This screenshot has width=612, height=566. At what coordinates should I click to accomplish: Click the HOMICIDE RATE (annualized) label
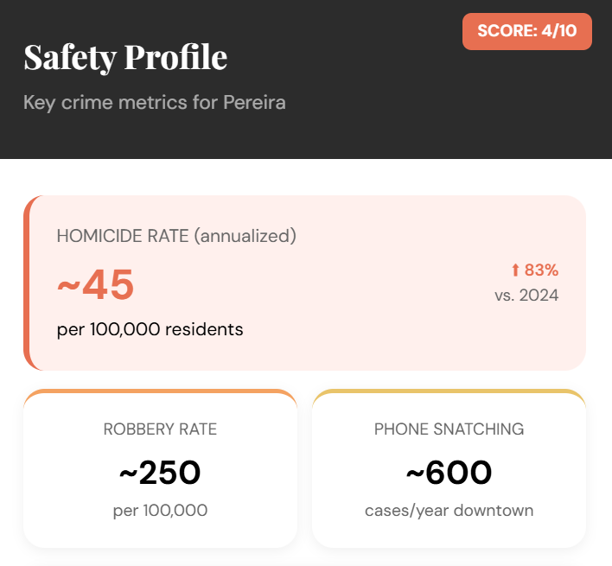tap(176, 236)
